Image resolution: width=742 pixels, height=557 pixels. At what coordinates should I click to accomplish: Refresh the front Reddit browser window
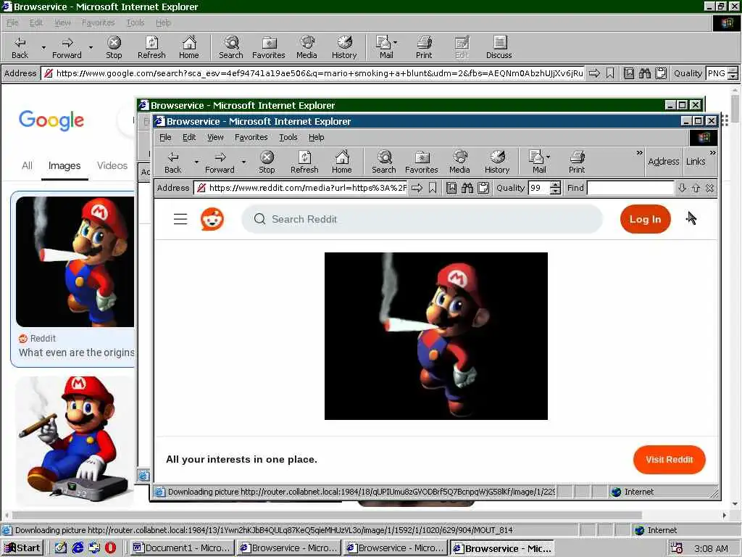point(304,162)
